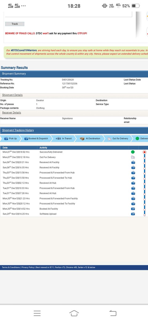Click the box icon for Sun 06th Dec 20:21 row
The image size is (148, 322).
[133, 162]
